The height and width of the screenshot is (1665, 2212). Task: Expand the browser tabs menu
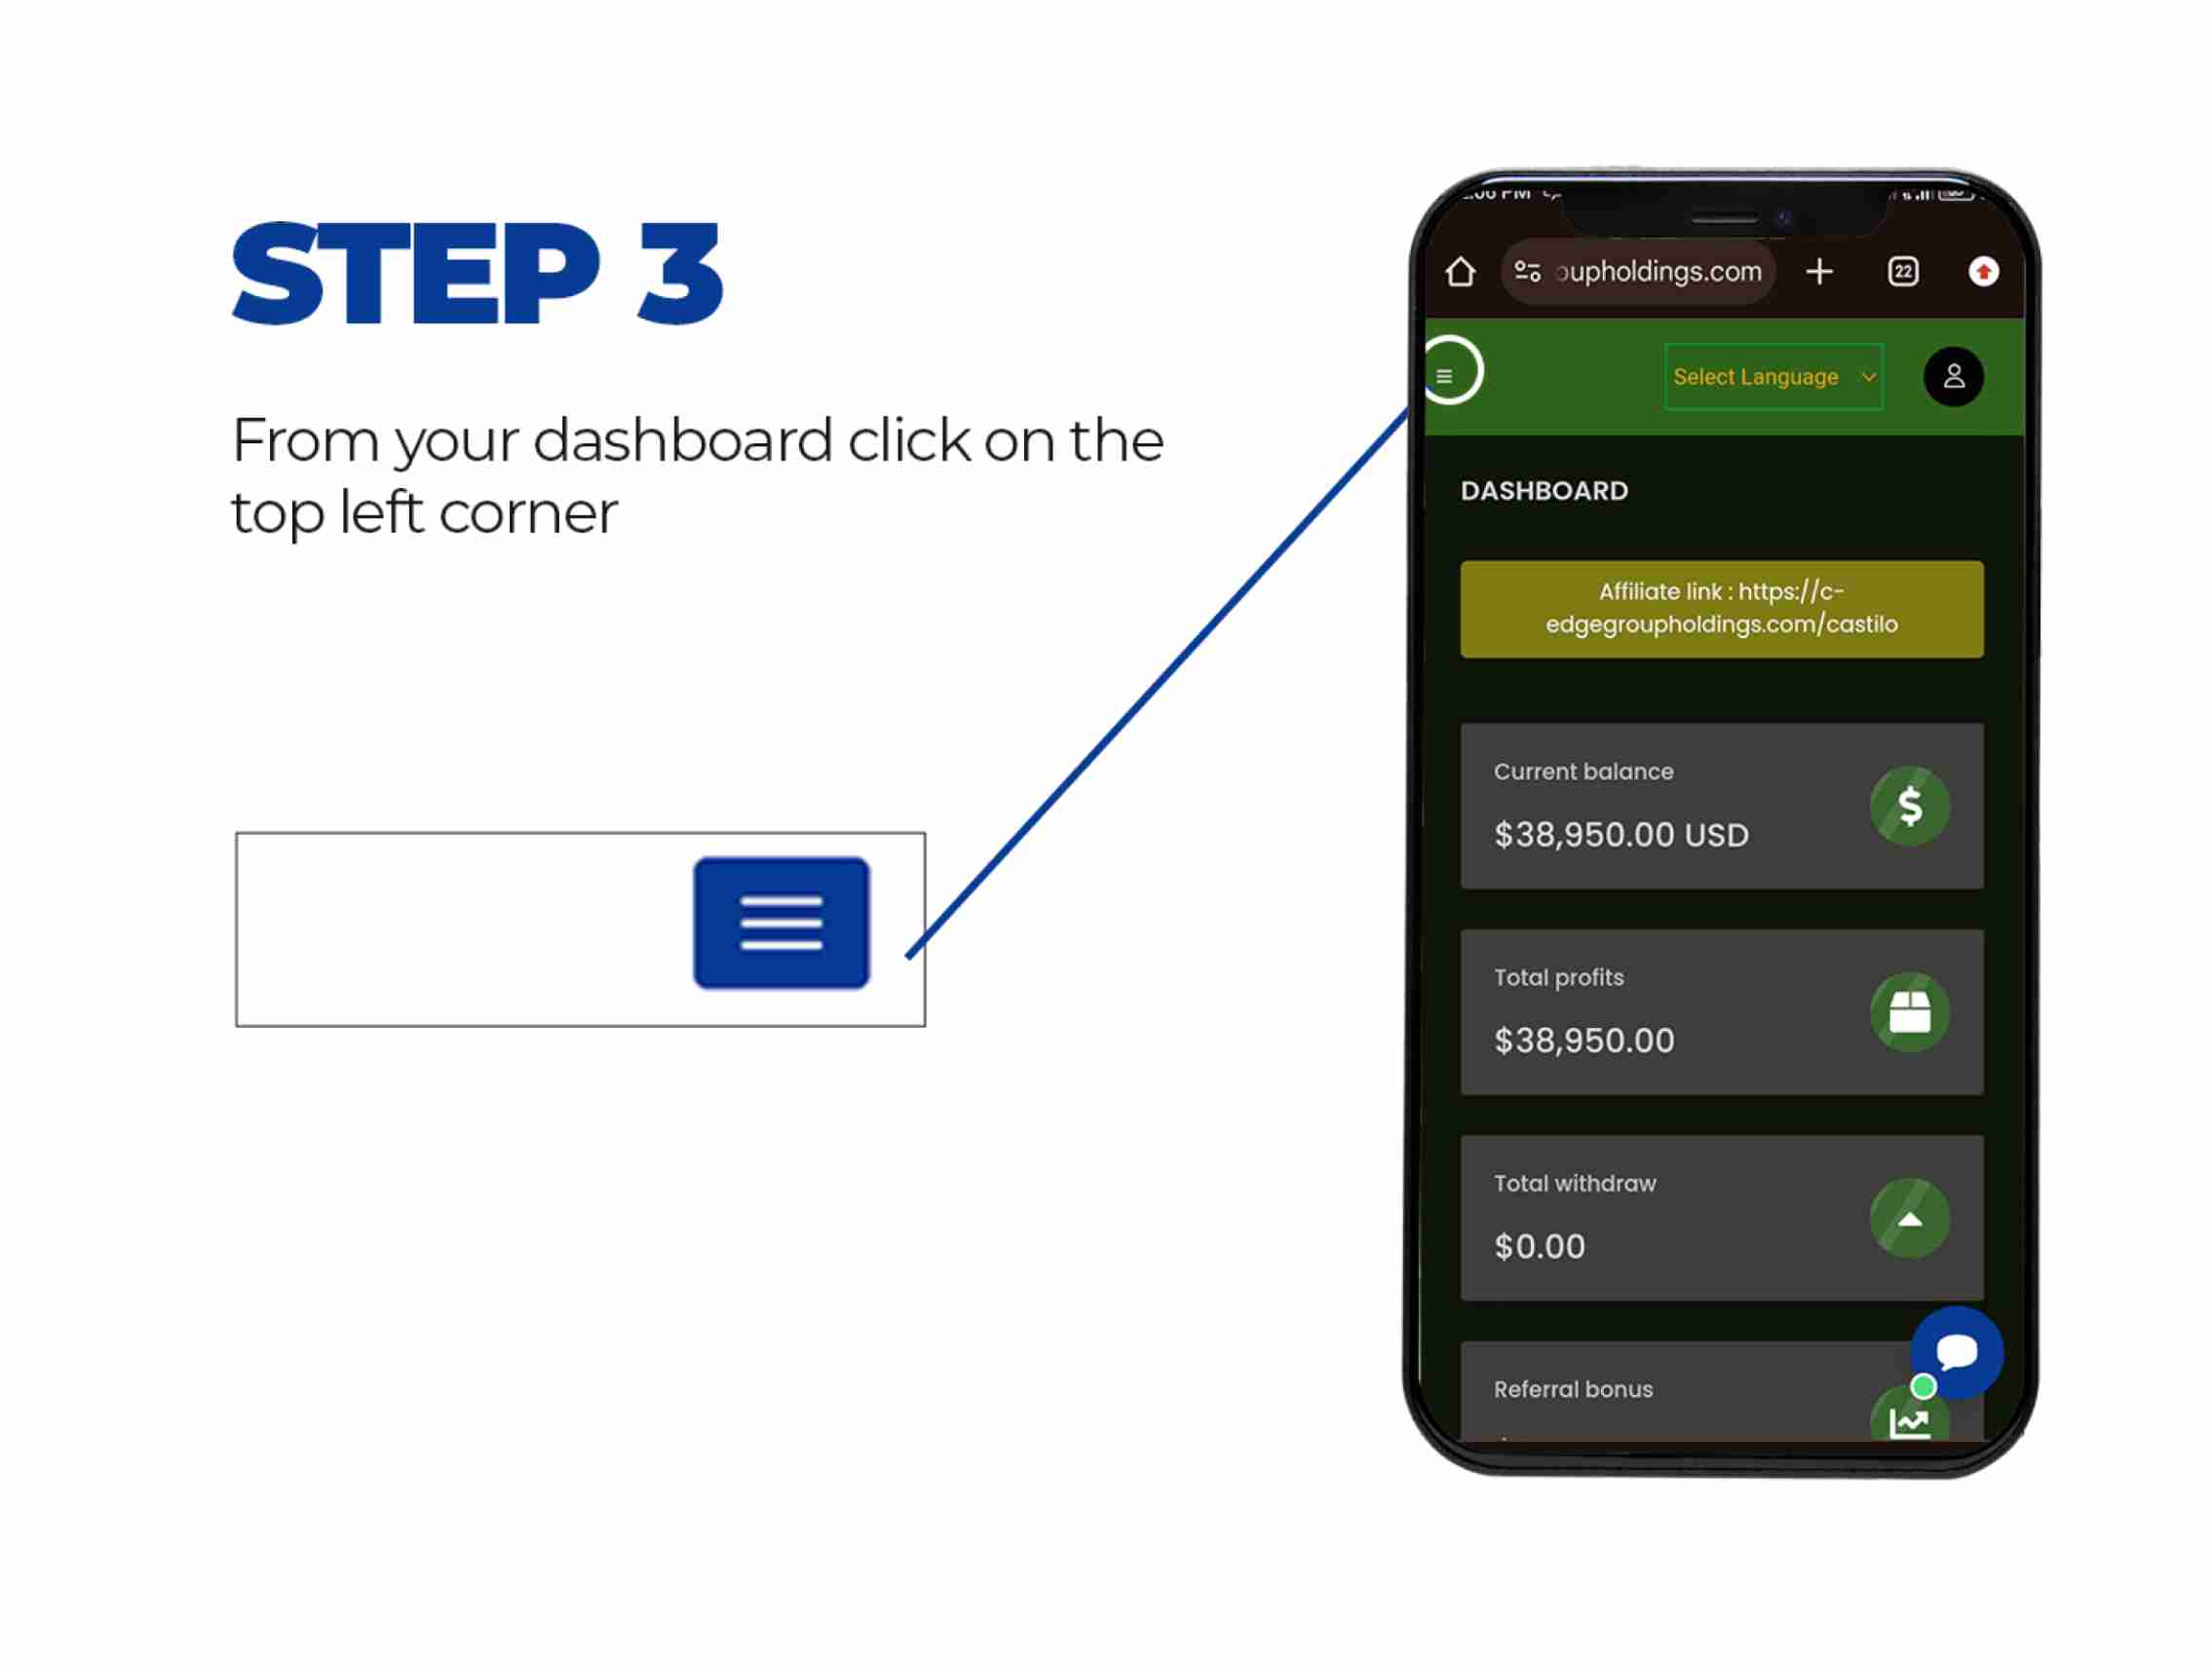point(1904,269)
